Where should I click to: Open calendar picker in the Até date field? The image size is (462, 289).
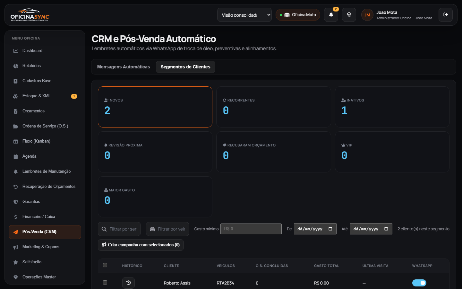[386, 229]
